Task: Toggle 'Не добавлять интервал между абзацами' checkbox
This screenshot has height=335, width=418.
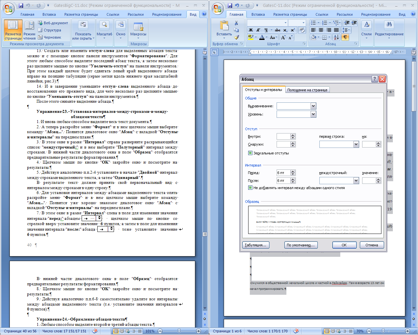Action: point(250,188)
